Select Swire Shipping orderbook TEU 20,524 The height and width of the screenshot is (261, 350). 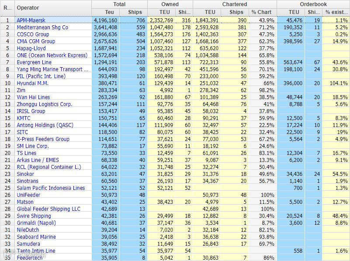(291, 216)
